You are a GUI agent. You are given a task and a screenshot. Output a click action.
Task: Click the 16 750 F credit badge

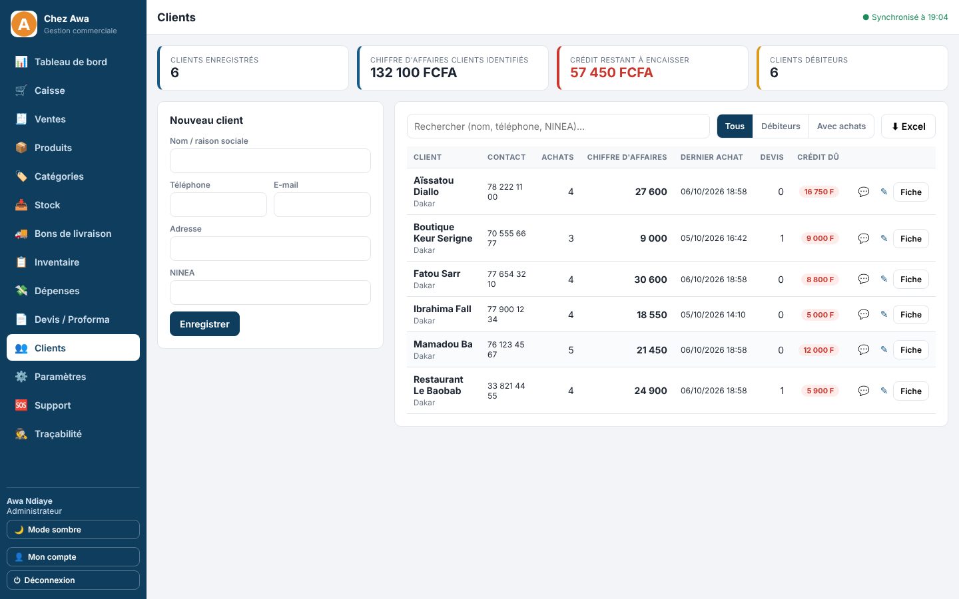[818, 192]
